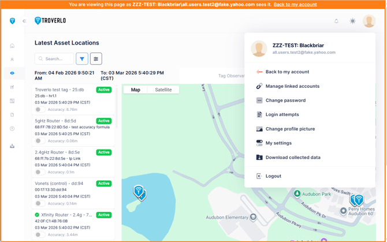Open the home icon in sidebar
This screenshot has width=387, height=242.
pyautogui.click(x=12, y=46)
